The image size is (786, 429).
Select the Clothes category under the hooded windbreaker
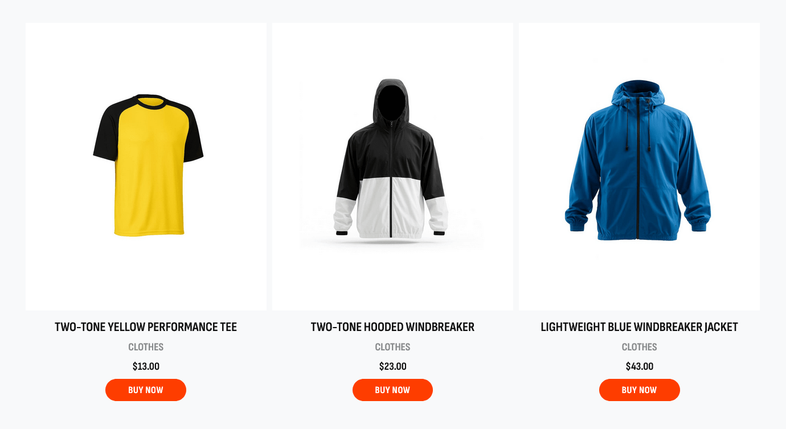(x=392, y=347)
